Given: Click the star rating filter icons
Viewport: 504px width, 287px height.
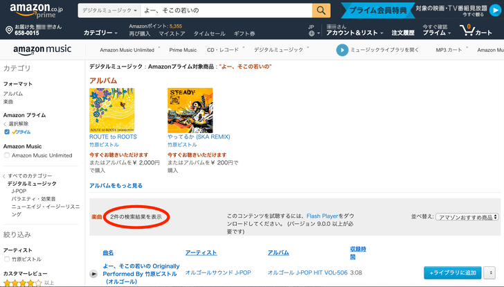Looking at the screenshot, I should [23, 283].
